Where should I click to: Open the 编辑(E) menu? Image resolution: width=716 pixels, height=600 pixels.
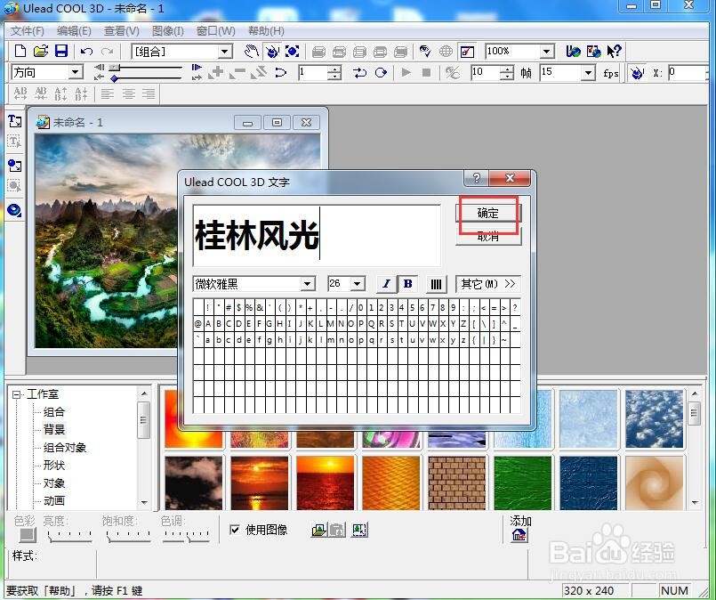click(x=74, y=31)
